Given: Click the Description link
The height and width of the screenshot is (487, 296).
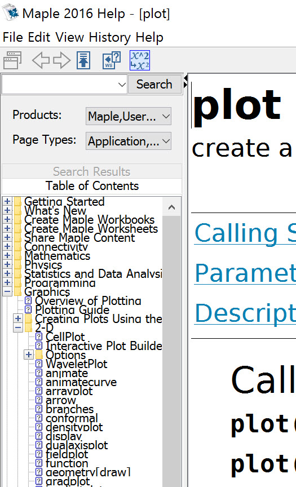Looking at the screenshot, I should 245,313.
